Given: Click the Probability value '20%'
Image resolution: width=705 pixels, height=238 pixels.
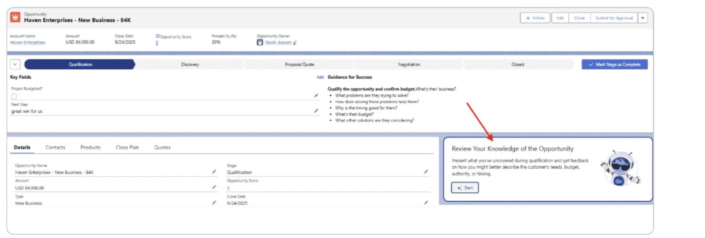Looking at the screenshot, I should pyautogui.click(x=216, y=42).
